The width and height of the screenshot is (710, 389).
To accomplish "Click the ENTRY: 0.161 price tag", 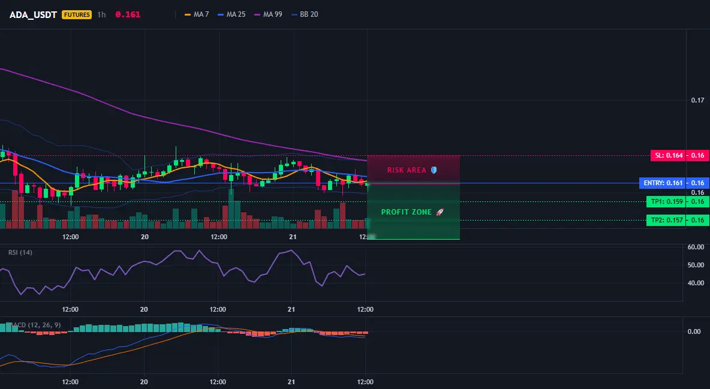I will (x=663, y=183).
